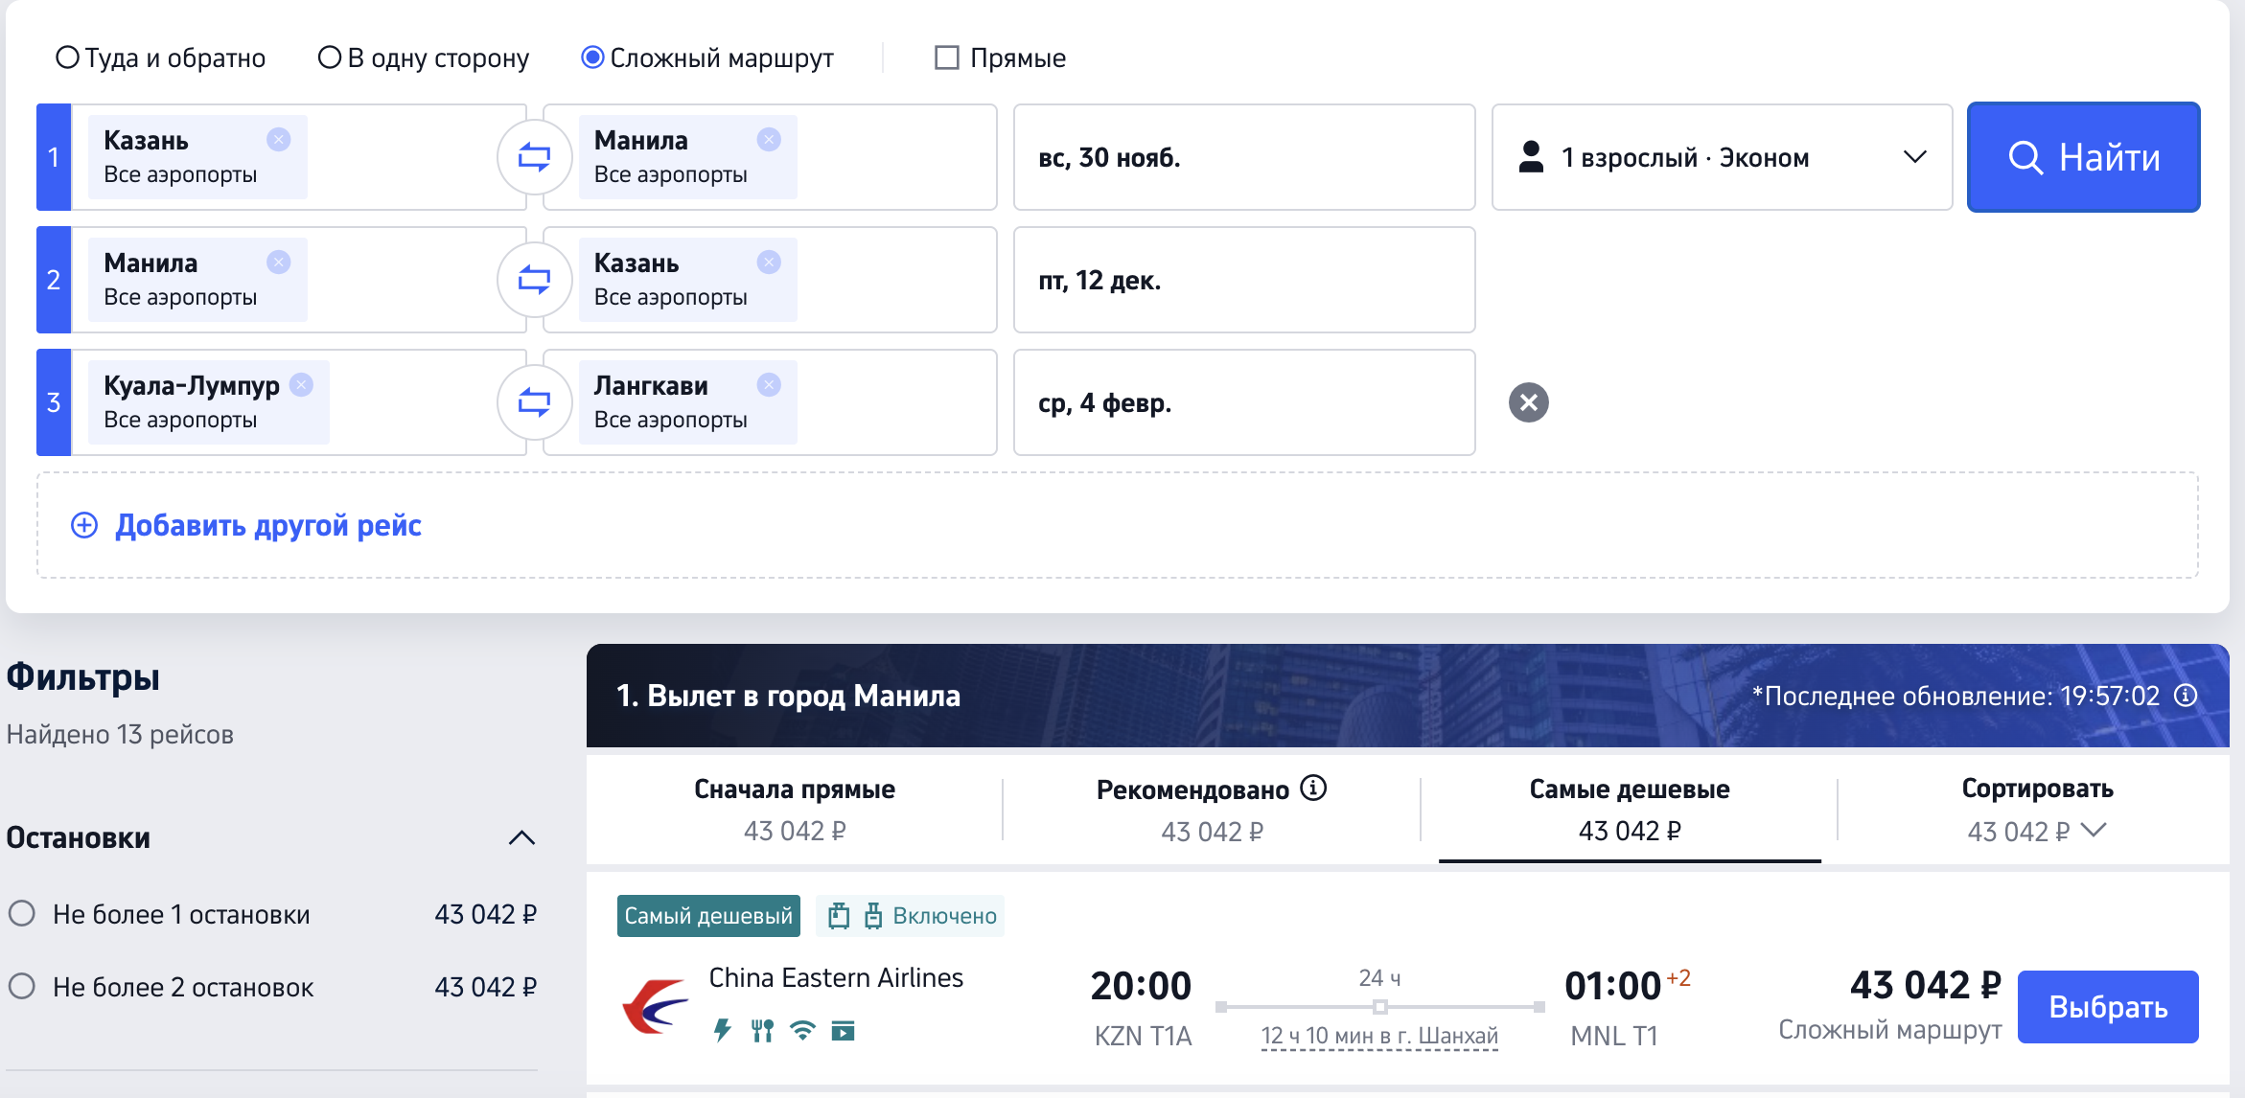This screenshot has width=2245, height=1098.
Task: Remove the third flight segment
Action: click(1528, 402)
